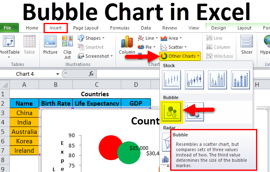
Task: Open the Data tab
Action: coord(146,28)
